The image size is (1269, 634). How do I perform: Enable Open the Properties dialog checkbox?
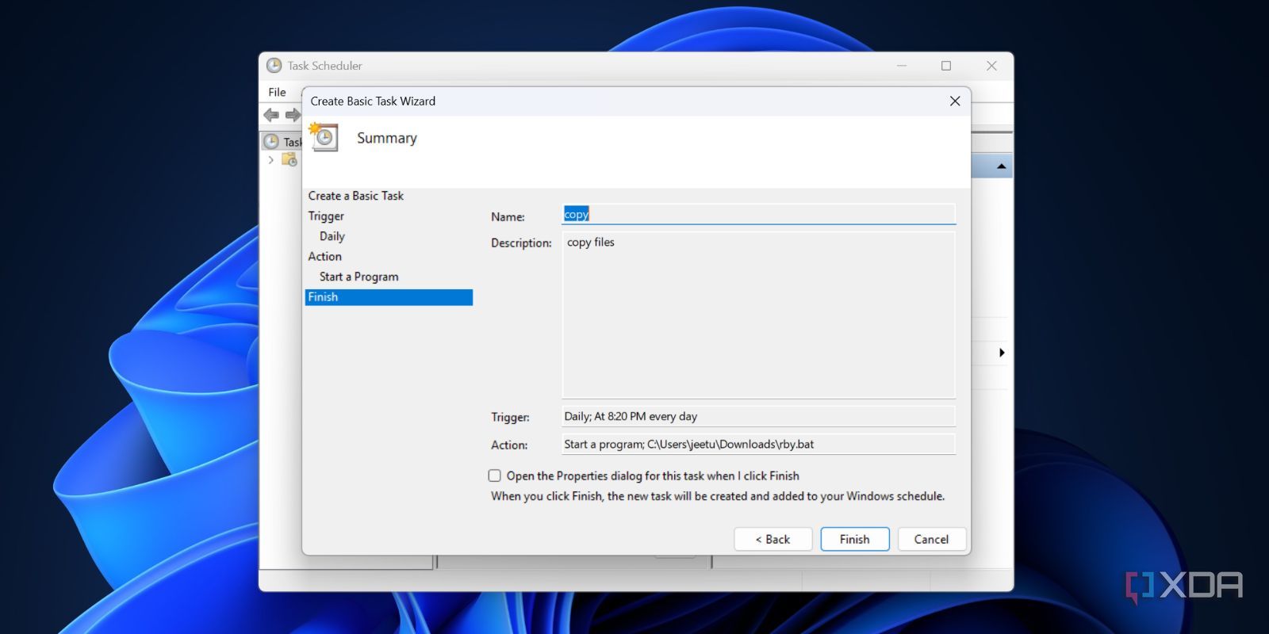click(x=494, y=475)
